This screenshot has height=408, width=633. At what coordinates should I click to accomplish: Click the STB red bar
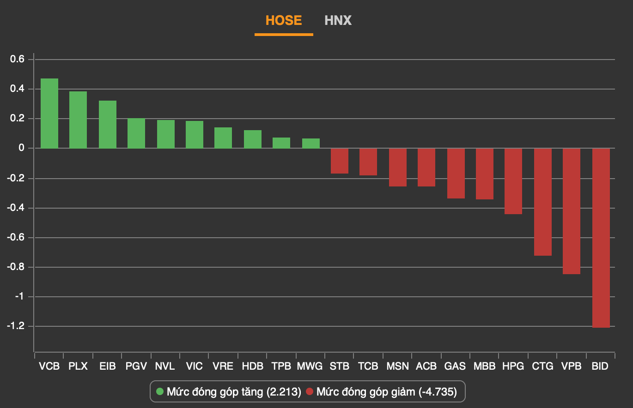[340, 161]
